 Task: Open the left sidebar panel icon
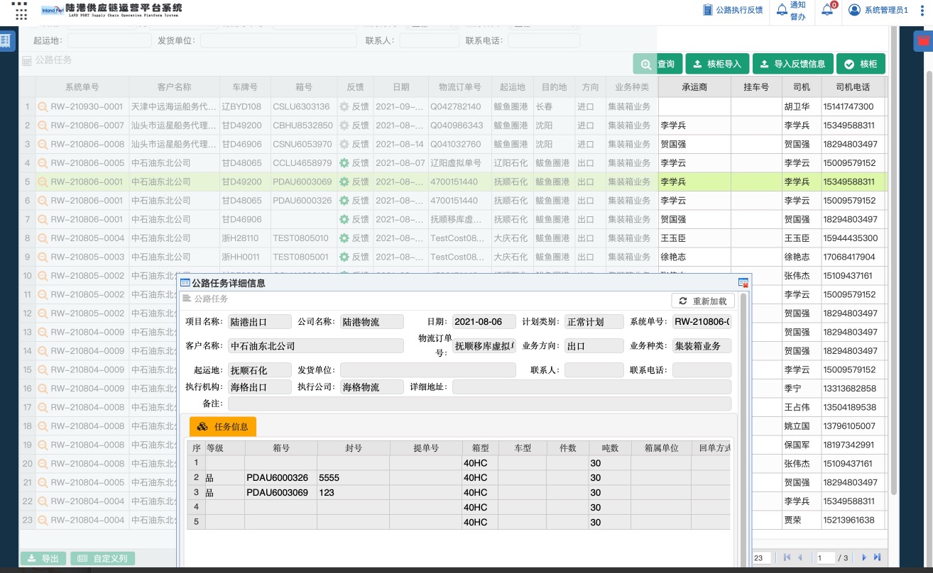(x=6, y=40)
